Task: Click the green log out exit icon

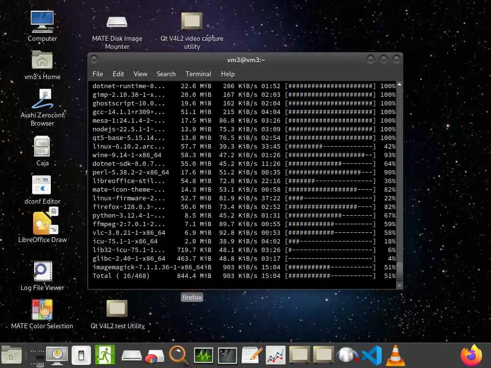Action: (105, 355)
